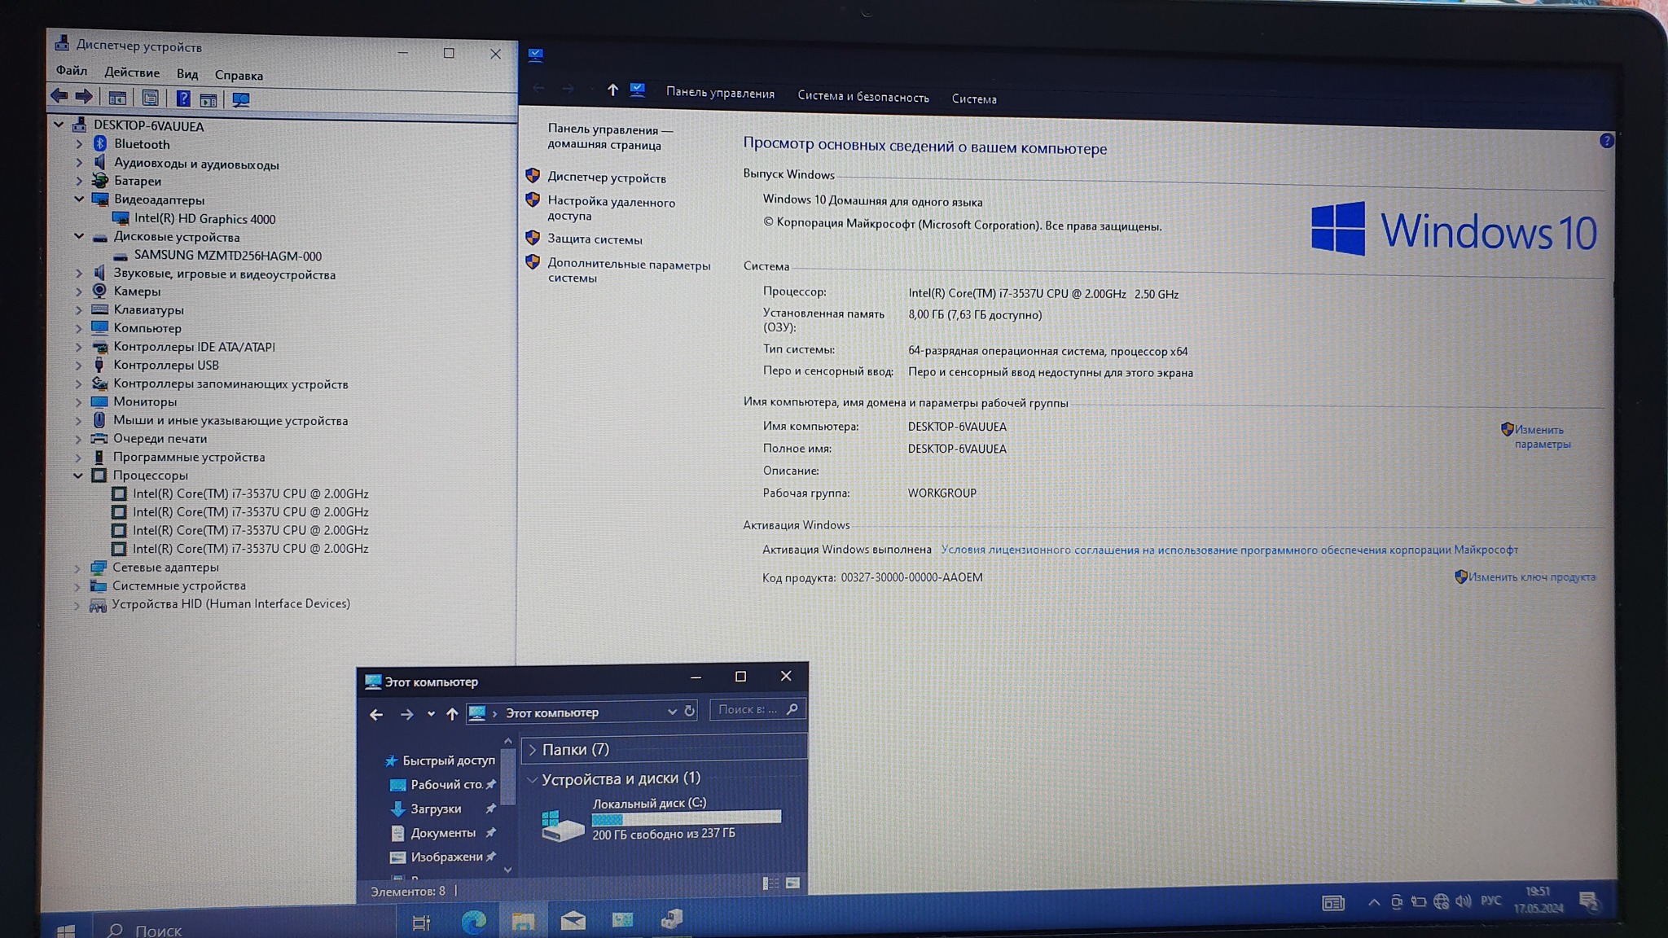Click the help question-mark toolbar icon
This screenshot has width=1668, height=938.
pyautogui.click(x=183, y=99)
